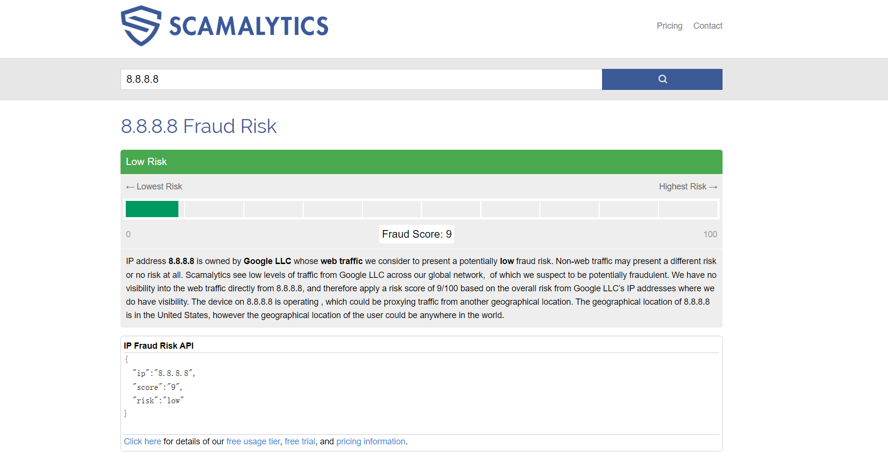
Task: Click the green filled fraud score segment
Action: [x=152, y=209]
